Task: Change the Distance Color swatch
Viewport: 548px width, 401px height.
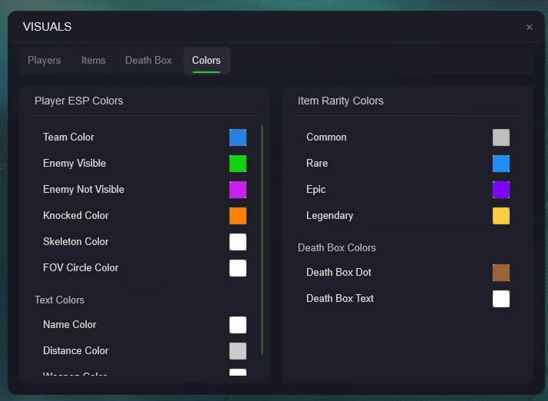Action: tap(238, 351)
